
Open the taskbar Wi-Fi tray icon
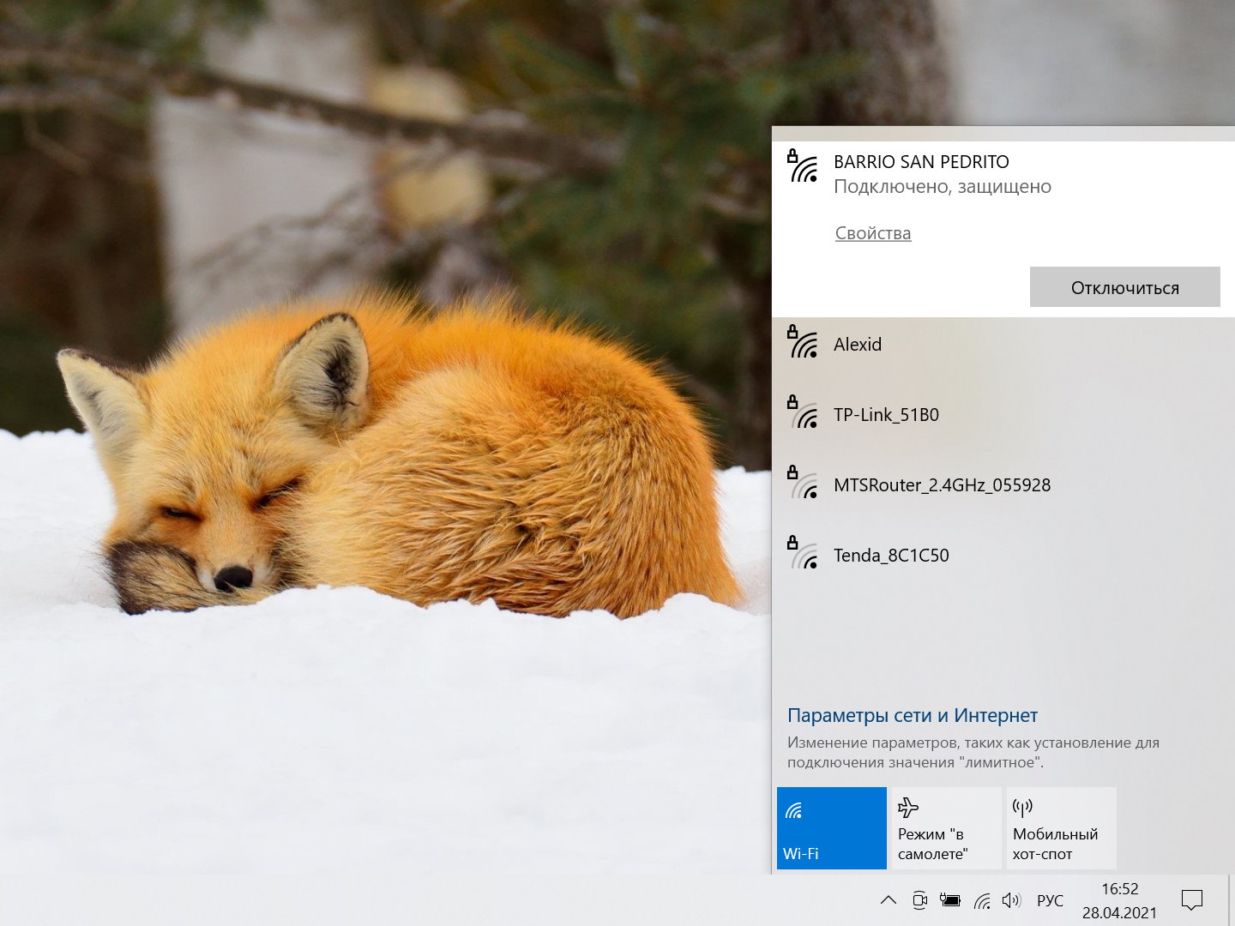pyautogui.click(x=983, y=900)
